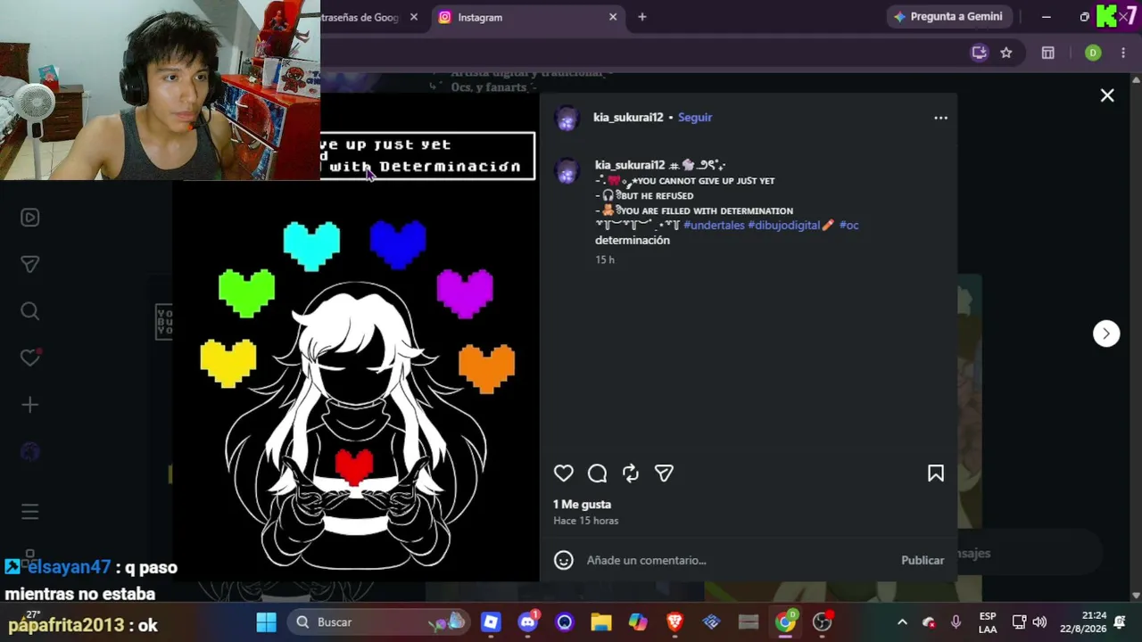Open the comment bubble icon
This screenshot has width=1142, height=642.
click(x=598, y=473)
